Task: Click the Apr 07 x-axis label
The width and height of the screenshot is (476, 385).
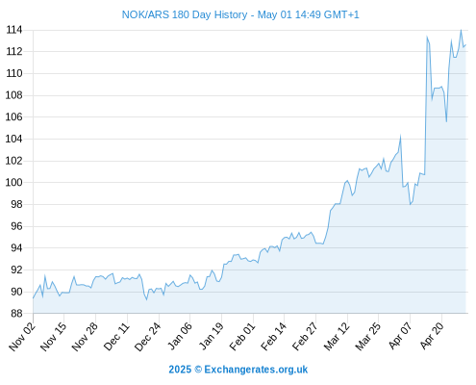Action: [400, 336]
